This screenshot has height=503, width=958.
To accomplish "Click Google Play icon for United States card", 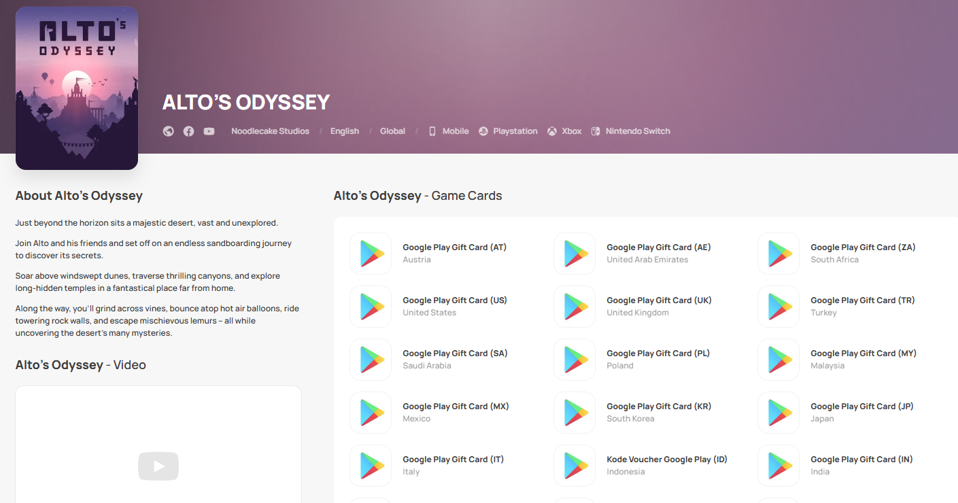I will (x=371, y=307).
